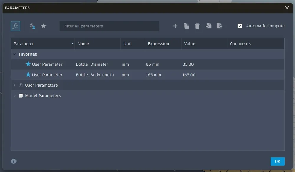Delete parameter using the trash icon
Image resolution: width=295 pixels, height=172 pixels.
[x=197, y=26]
